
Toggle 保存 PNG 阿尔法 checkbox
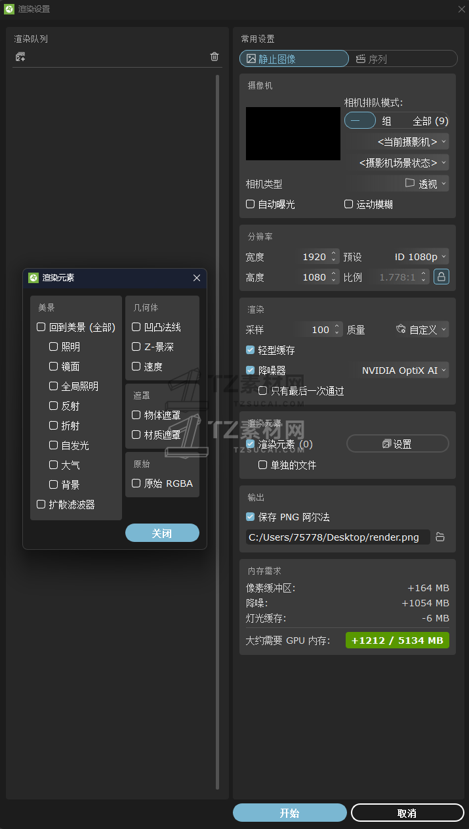[250, 517]
